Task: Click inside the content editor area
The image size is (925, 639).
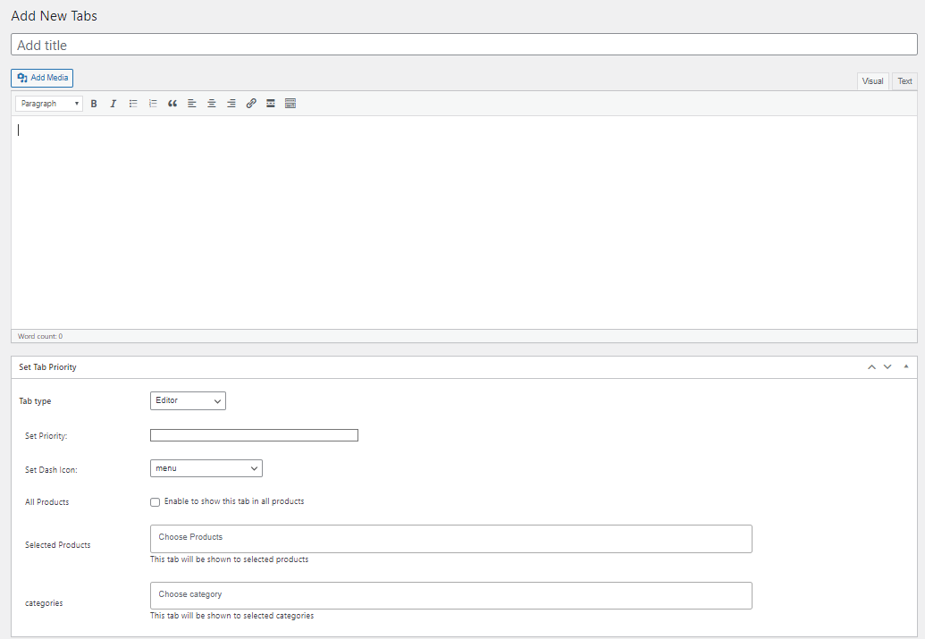Action: point(464,223)
